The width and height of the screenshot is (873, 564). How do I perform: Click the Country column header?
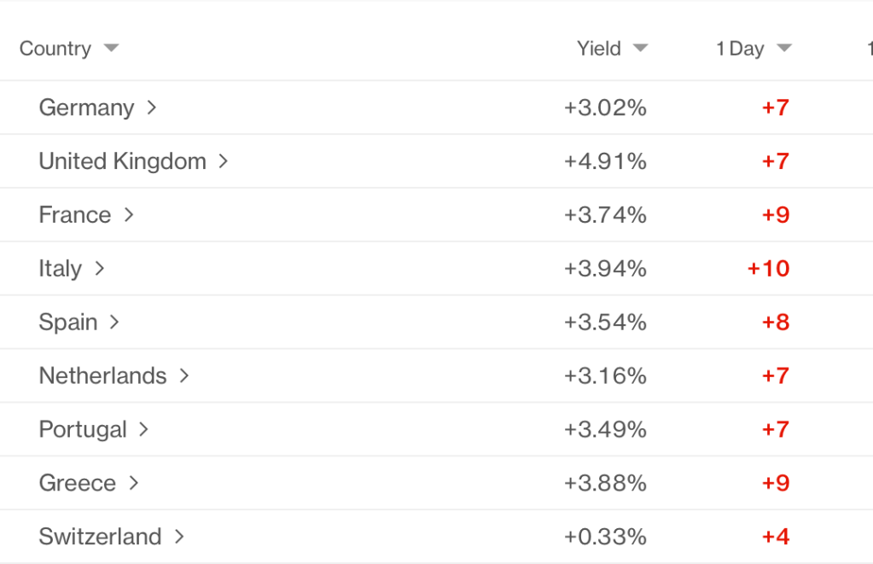[55, 49]
